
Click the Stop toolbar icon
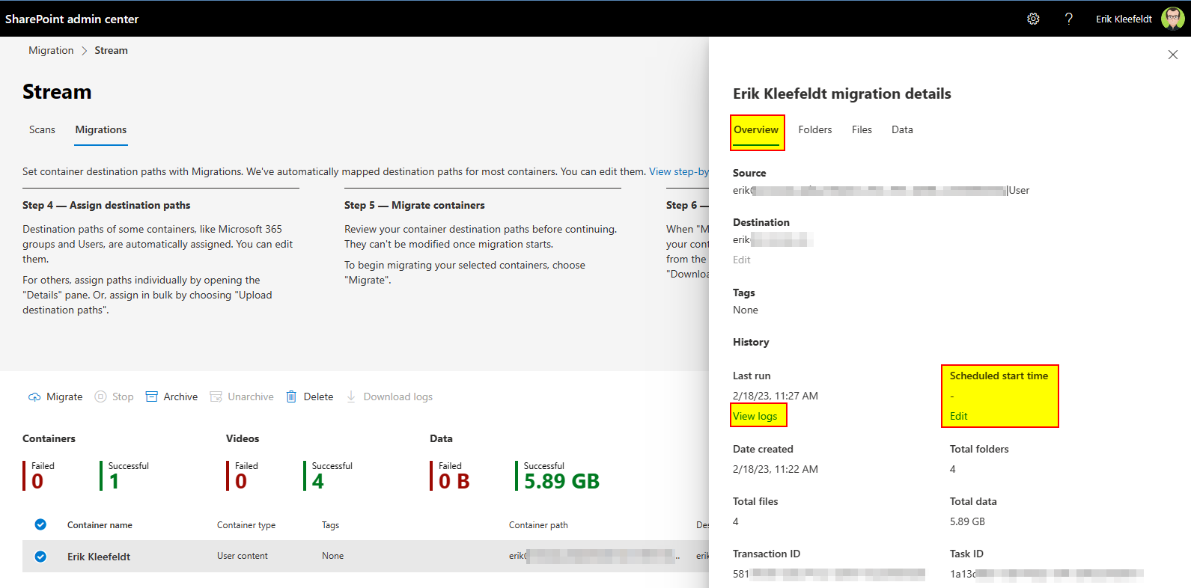100,397
